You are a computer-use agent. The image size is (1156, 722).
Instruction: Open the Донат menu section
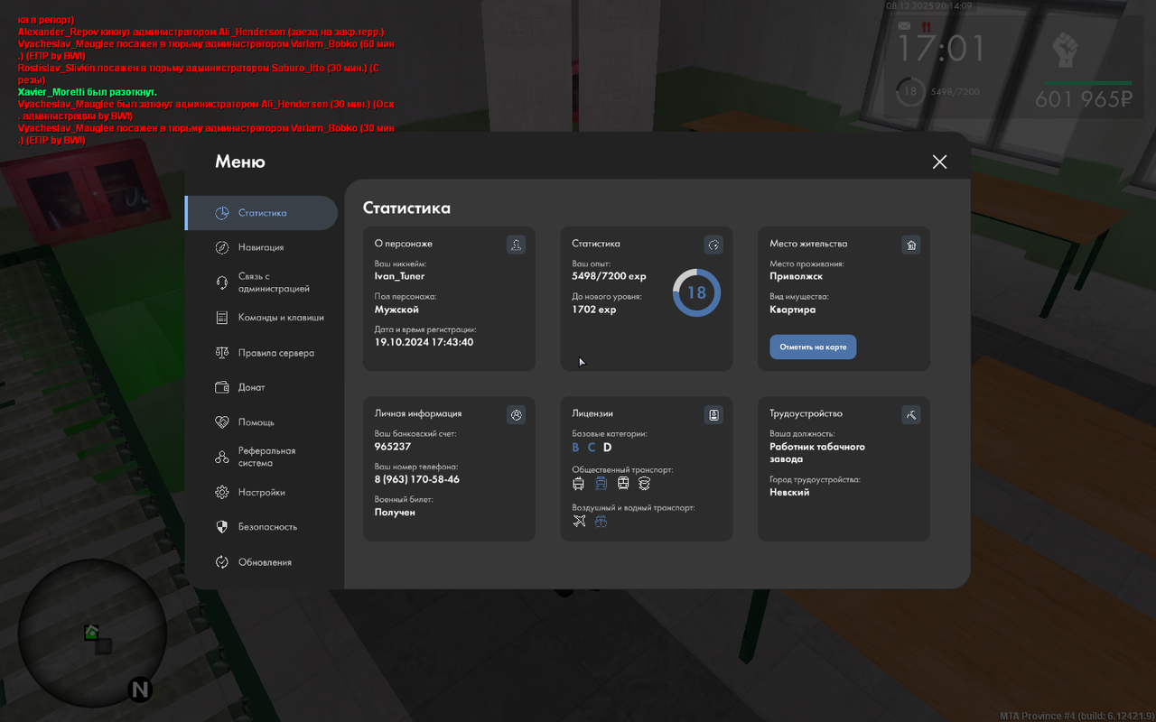point(261,387)
